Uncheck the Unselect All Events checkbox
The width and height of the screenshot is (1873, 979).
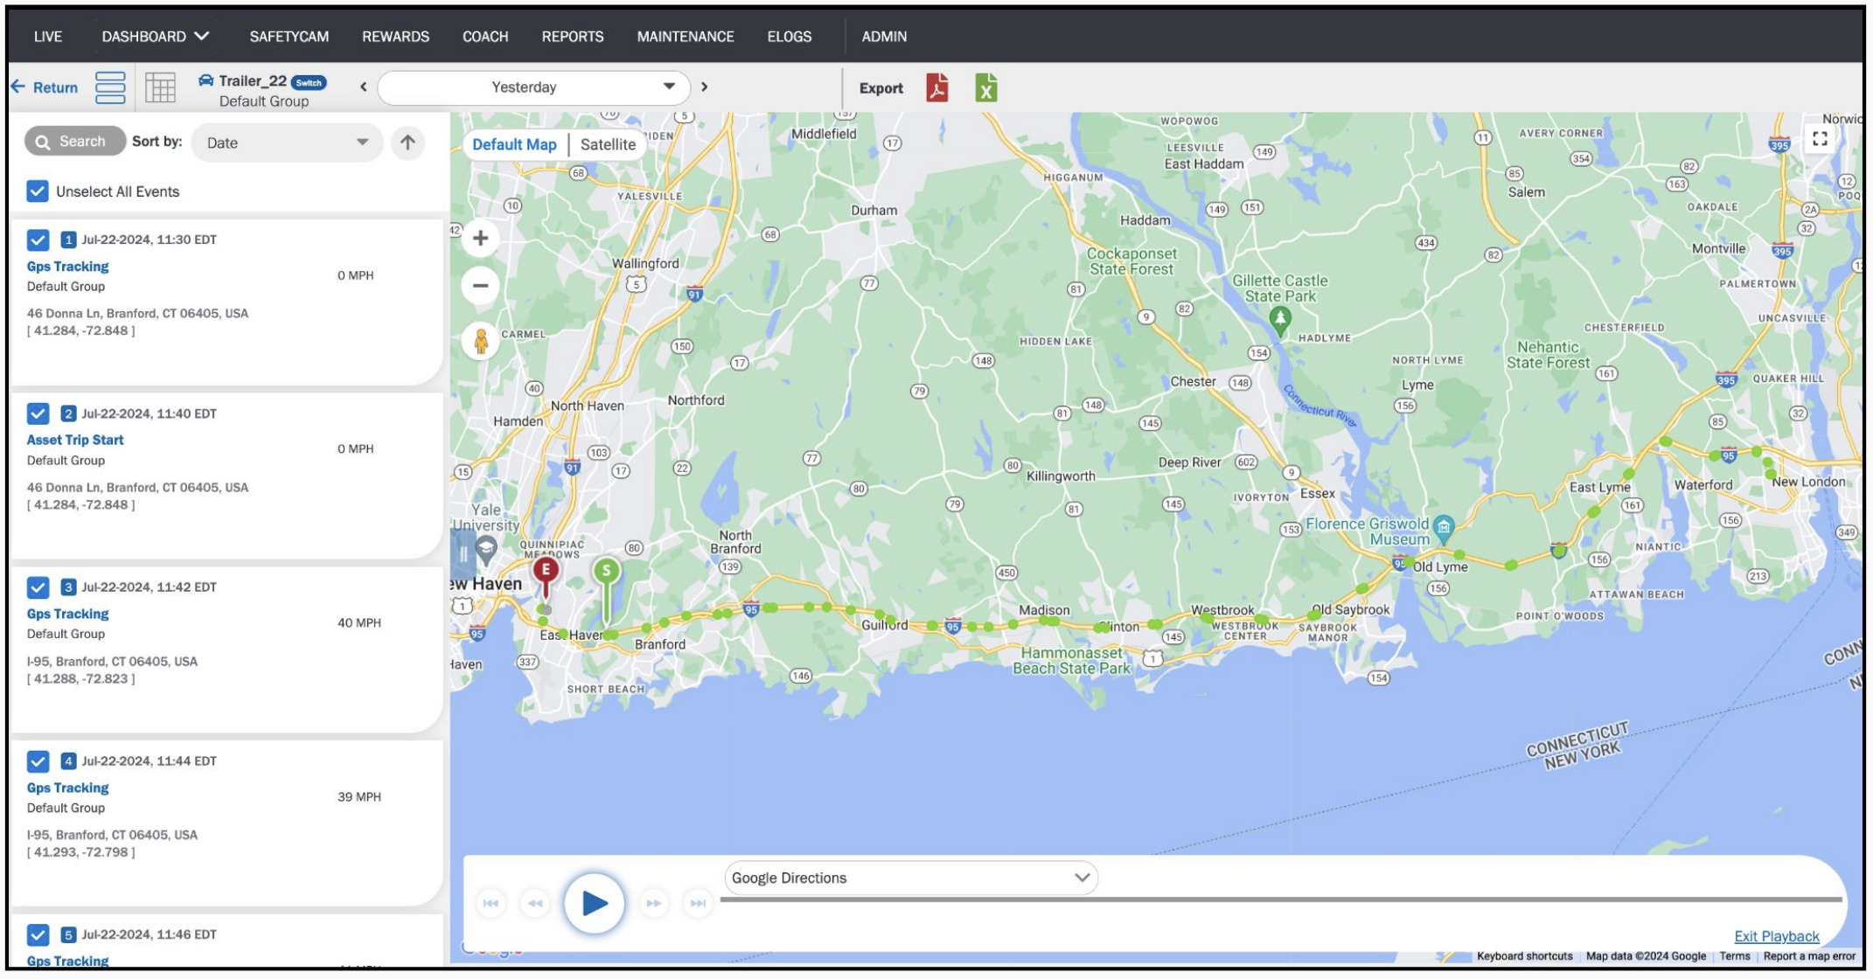tap(38, 191)
